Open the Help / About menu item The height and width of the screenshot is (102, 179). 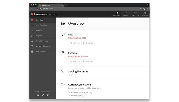click(43, 52)
